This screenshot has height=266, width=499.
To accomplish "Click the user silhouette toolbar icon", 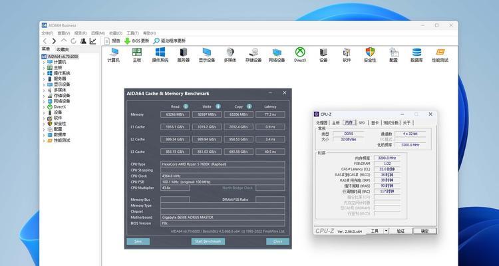I will tap(83, 41).
